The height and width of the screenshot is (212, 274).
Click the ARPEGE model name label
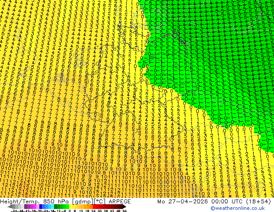(x=120, y=202)
